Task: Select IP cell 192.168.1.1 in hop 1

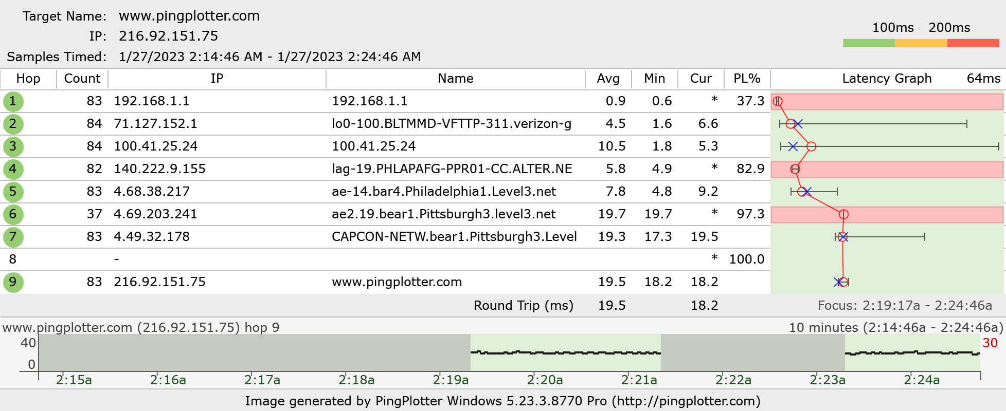Action: (152, 101)
